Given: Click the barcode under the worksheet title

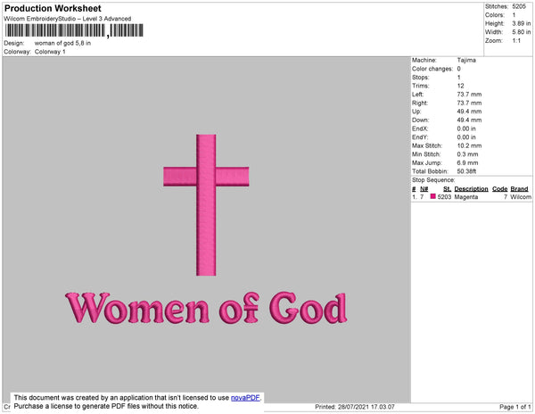Looking at the screenshot, I should [x=74, y=30].
